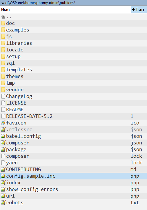Click the .rtlcssrc file icon
The height and width of the screenshot is (210, 147).
(x=3, y=129)
